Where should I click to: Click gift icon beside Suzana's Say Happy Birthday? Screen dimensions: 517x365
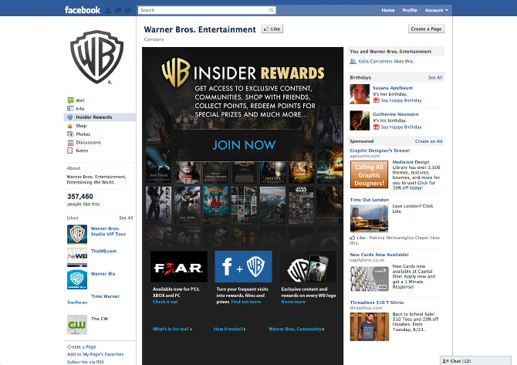point(376,100)
